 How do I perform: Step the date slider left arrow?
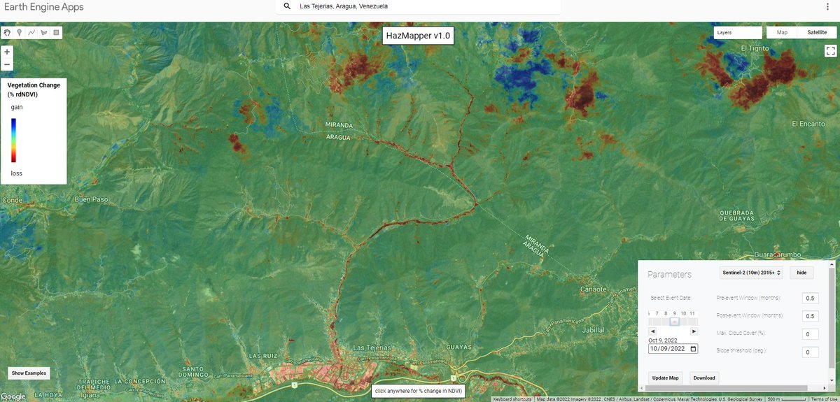(652, 331)
